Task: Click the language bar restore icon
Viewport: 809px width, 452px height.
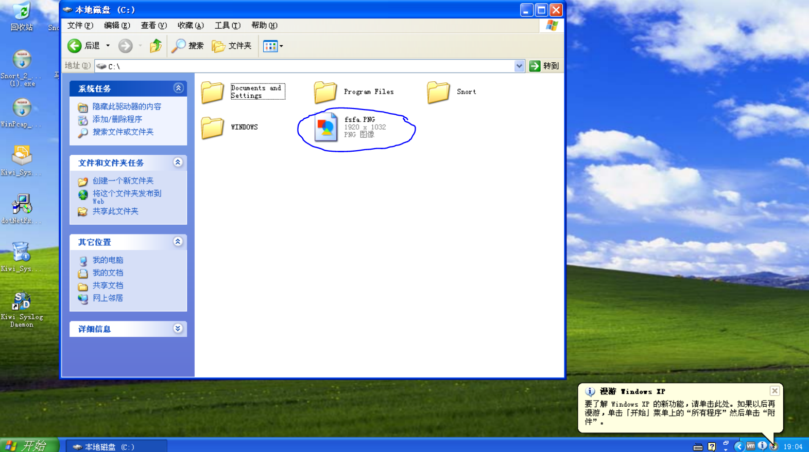Action: click(726, 443)
